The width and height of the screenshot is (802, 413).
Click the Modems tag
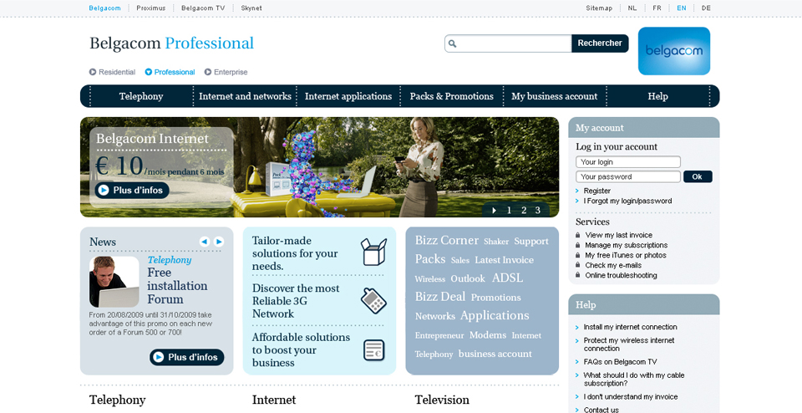488,335
